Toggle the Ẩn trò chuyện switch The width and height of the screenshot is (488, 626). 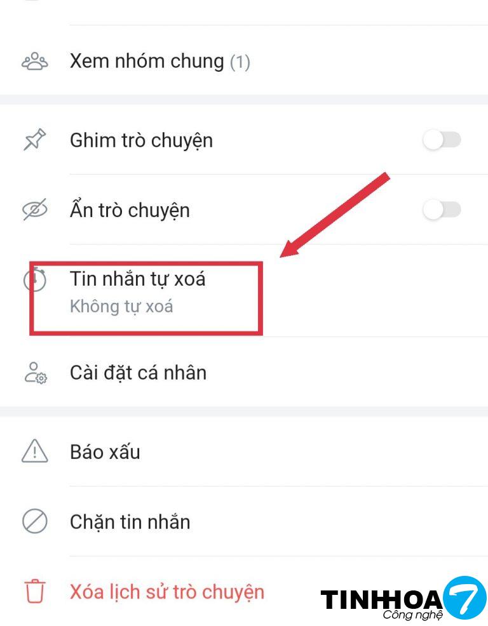442,210
